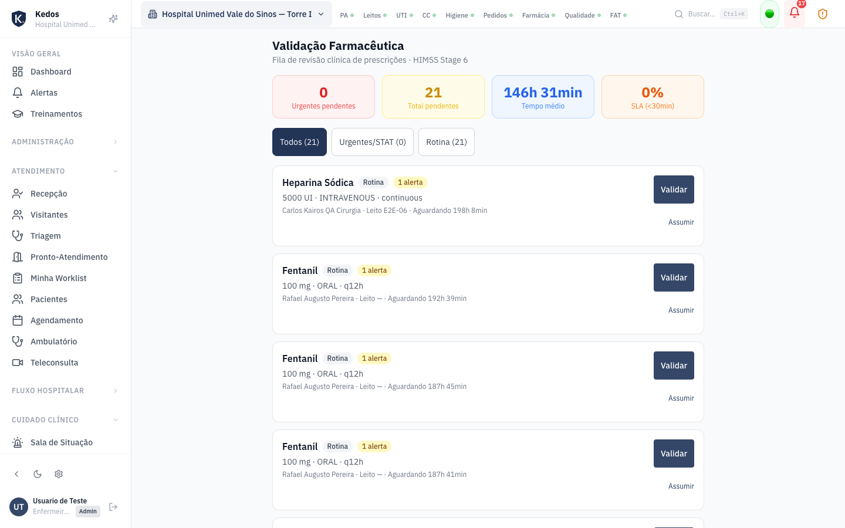Collapse the Atendimento section
This screenshot has width=845, height=528.
(x=65, y=171)
